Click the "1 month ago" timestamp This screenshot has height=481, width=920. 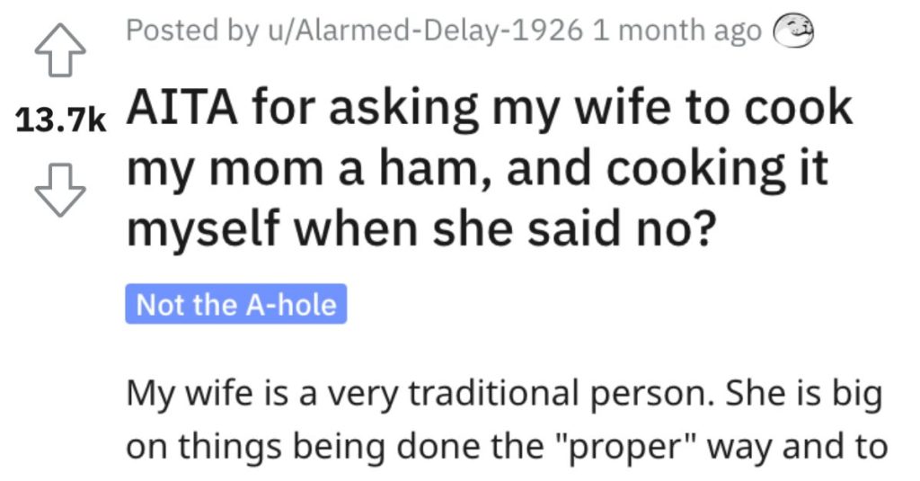(677, 31)
